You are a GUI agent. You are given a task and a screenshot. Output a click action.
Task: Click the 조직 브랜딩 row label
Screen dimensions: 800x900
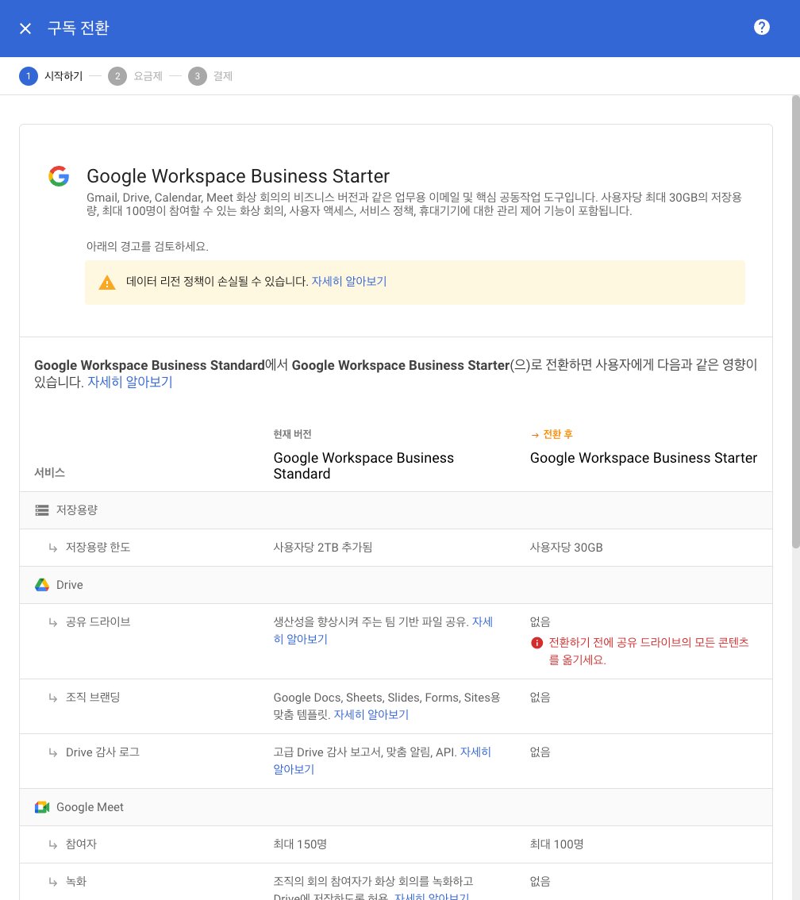(x=92, y=697)
